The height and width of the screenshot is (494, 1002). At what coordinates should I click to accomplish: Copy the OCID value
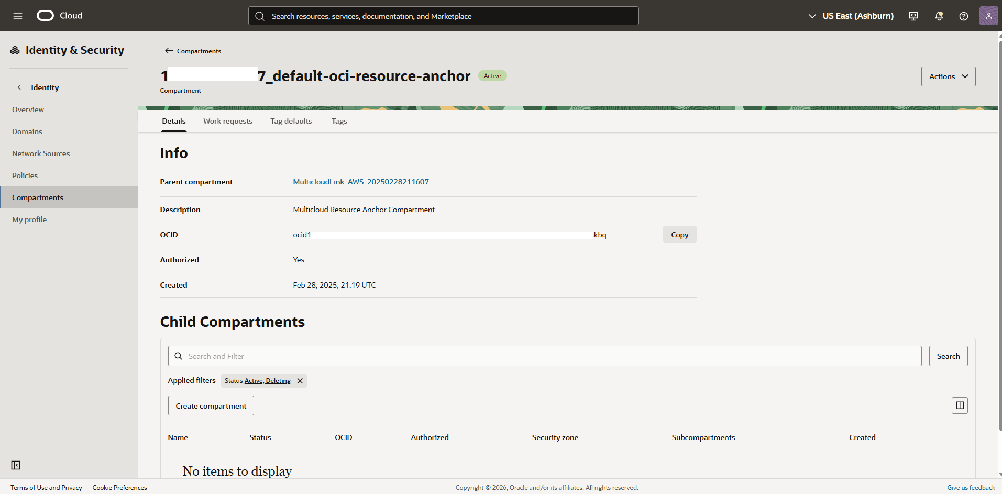coord(679,234)
